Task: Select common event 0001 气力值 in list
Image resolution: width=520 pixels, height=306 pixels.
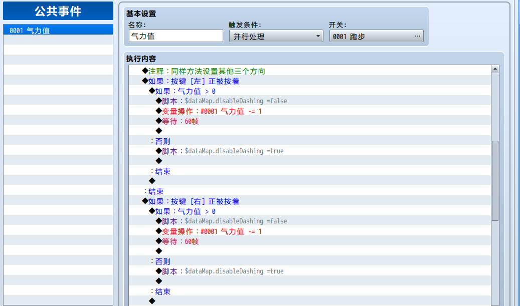Action: [x=58, y=30]
